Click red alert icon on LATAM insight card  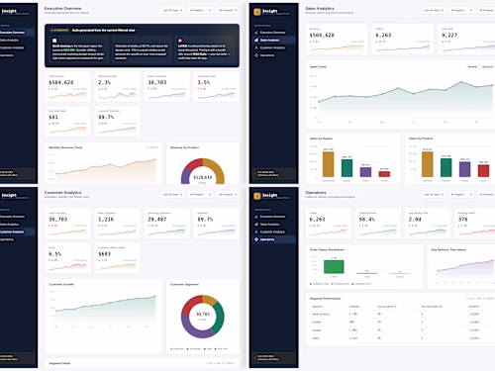point(180,41)
